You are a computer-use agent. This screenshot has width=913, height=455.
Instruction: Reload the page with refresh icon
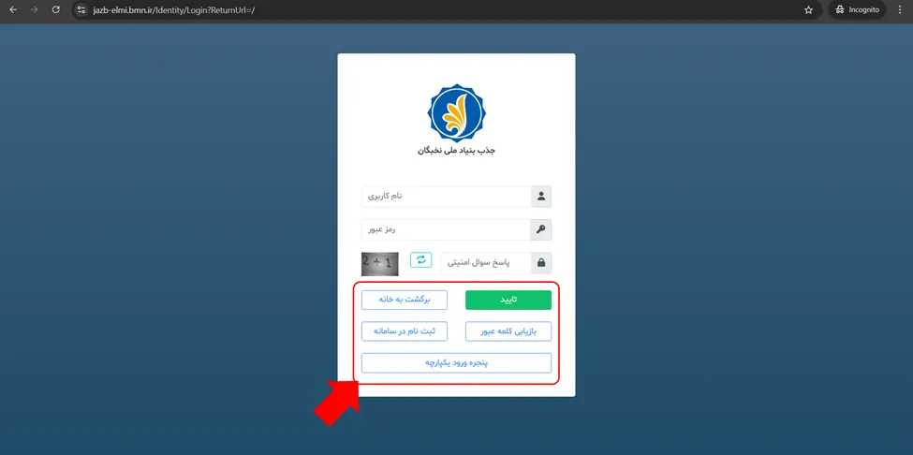55,10
